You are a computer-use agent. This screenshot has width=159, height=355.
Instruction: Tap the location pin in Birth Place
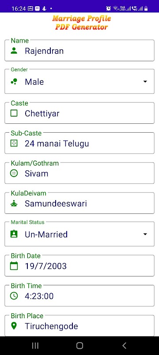coord(14,326)
